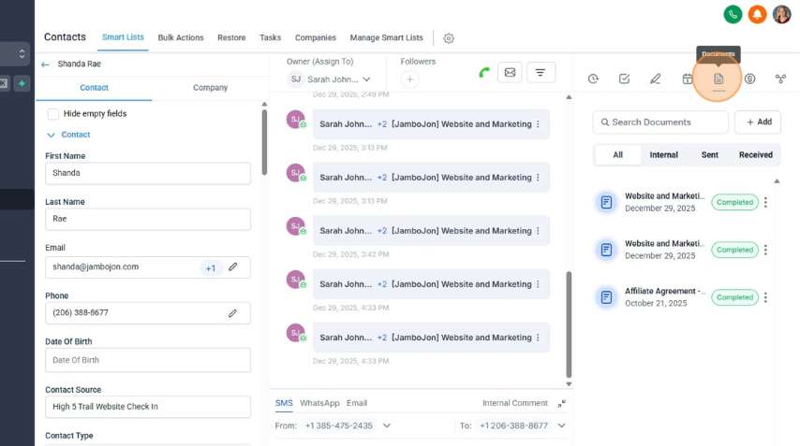
Task: Open the Contacts settings gear icon
Action: (x=449, y=38)
